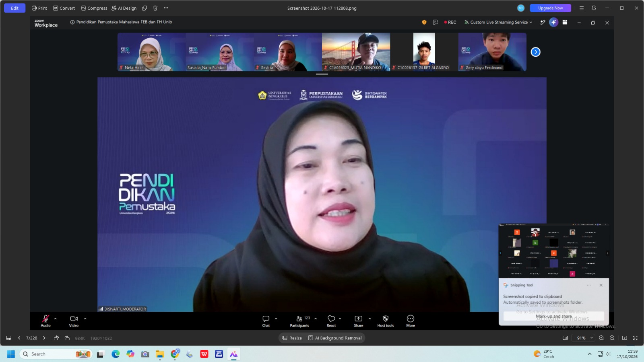The width and height of the screenshot is (644, 362).
Task: Close the Snipping Tool notification
Action: (601, 285)
